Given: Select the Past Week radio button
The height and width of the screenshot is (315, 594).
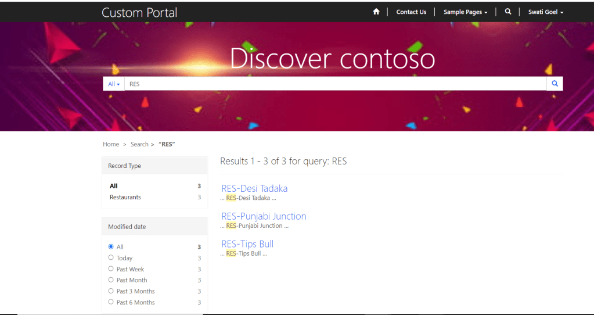Looking at the screenshot, I should tap(111, 269).
